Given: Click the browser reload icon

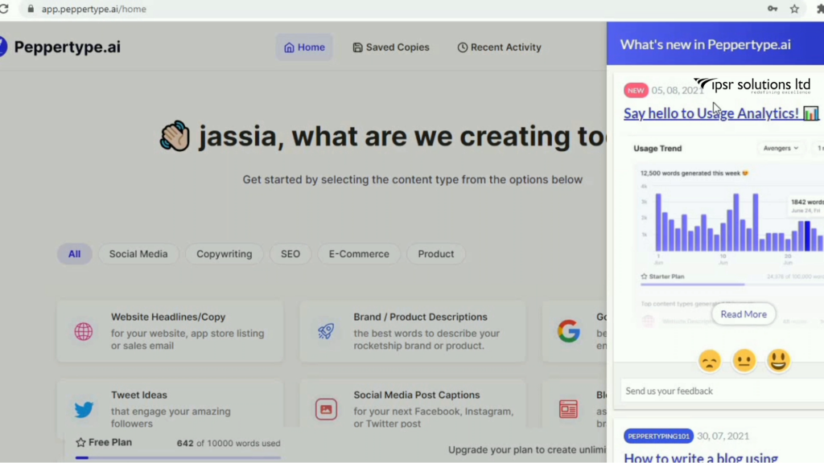Looking at the screenshot, I should 4,9.
